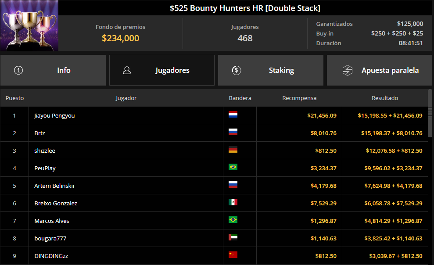This screenshot has width=434, height=265.
Task: Click the Apuesta paralela hexagon icon
Action: point(348,70)
